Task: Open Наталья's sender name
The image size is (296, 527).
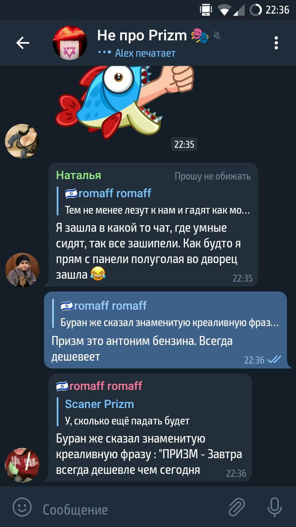Action: [79, 175]
